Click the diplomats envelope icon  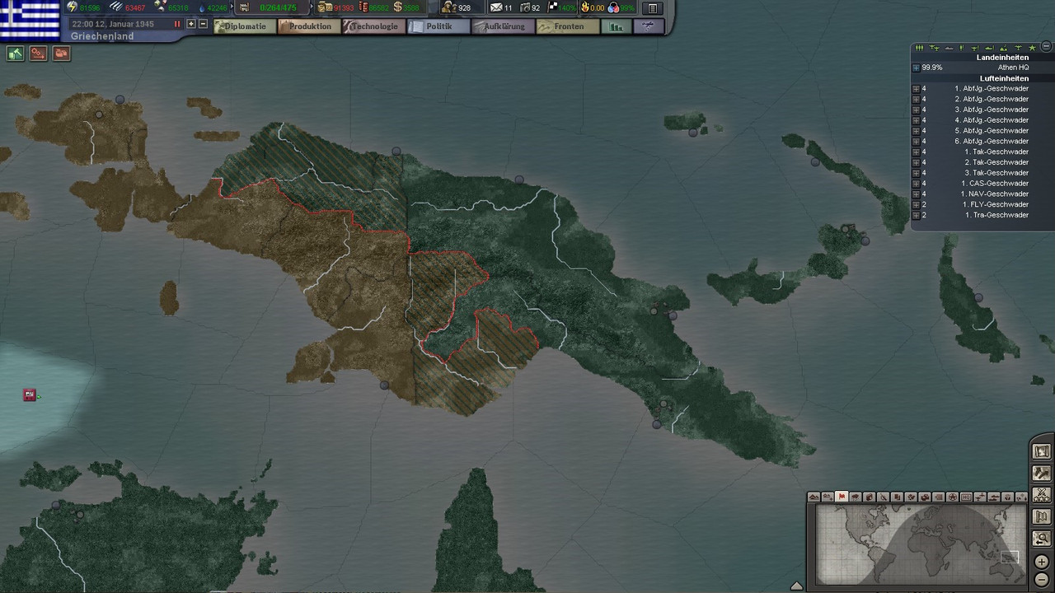click(496, 7)
